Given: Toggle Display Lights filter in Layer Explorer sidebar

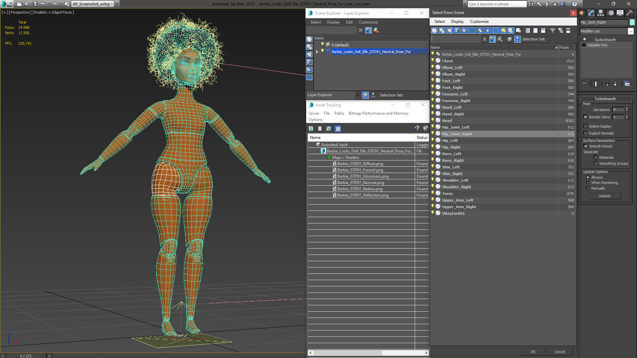Looking at the screenshot, I should (x=309, y=54).
